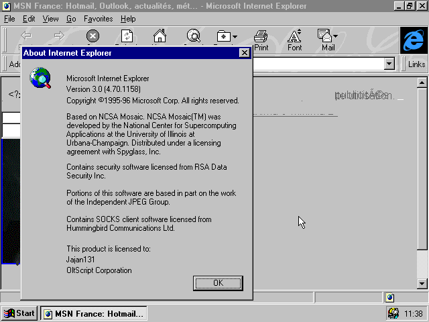
Task: Click the 'Microsoft Internet Explorer' dialog heading
Action: coord(108,78)
